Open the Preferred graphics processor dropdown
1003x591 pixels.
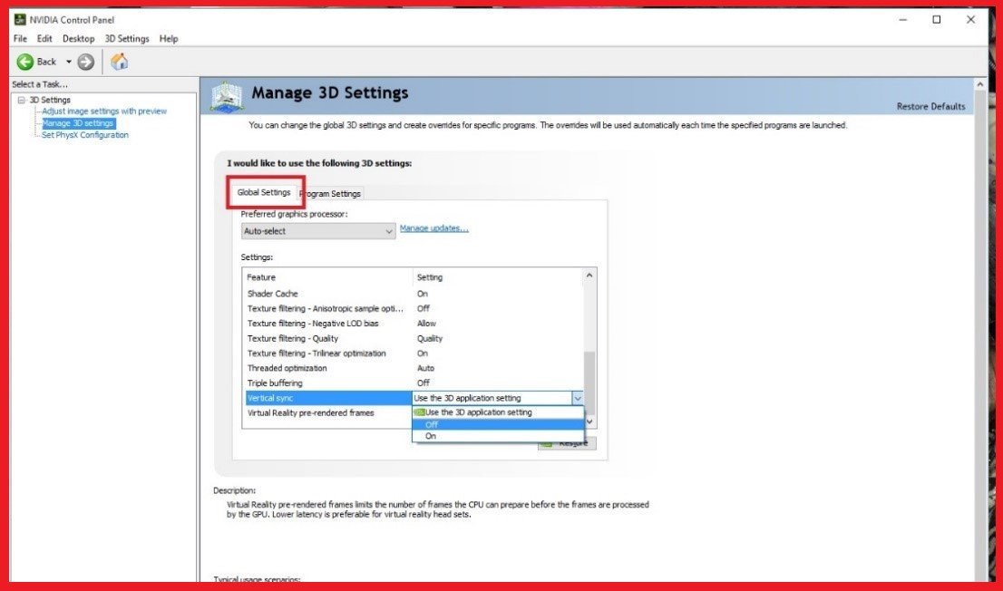click(x=389, y=231)
